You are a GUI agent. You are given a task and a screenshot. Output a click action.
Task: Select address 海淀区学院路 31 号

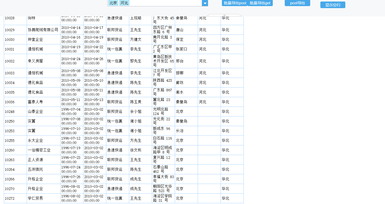[x=163, y=198]
